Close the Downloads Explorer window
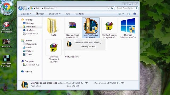 click(x=135, y=4)
